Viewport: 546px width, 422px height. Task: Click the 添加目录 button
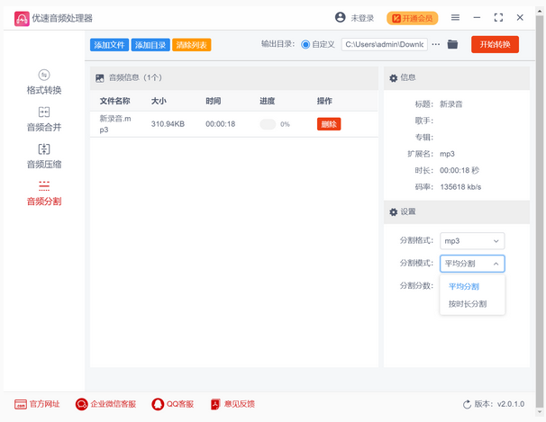150,45
